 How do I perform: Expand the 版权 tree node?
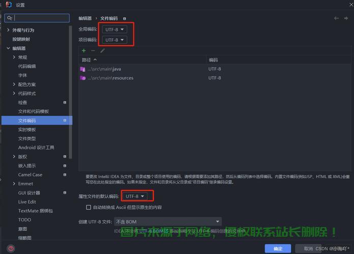click(x=14, y=156)
